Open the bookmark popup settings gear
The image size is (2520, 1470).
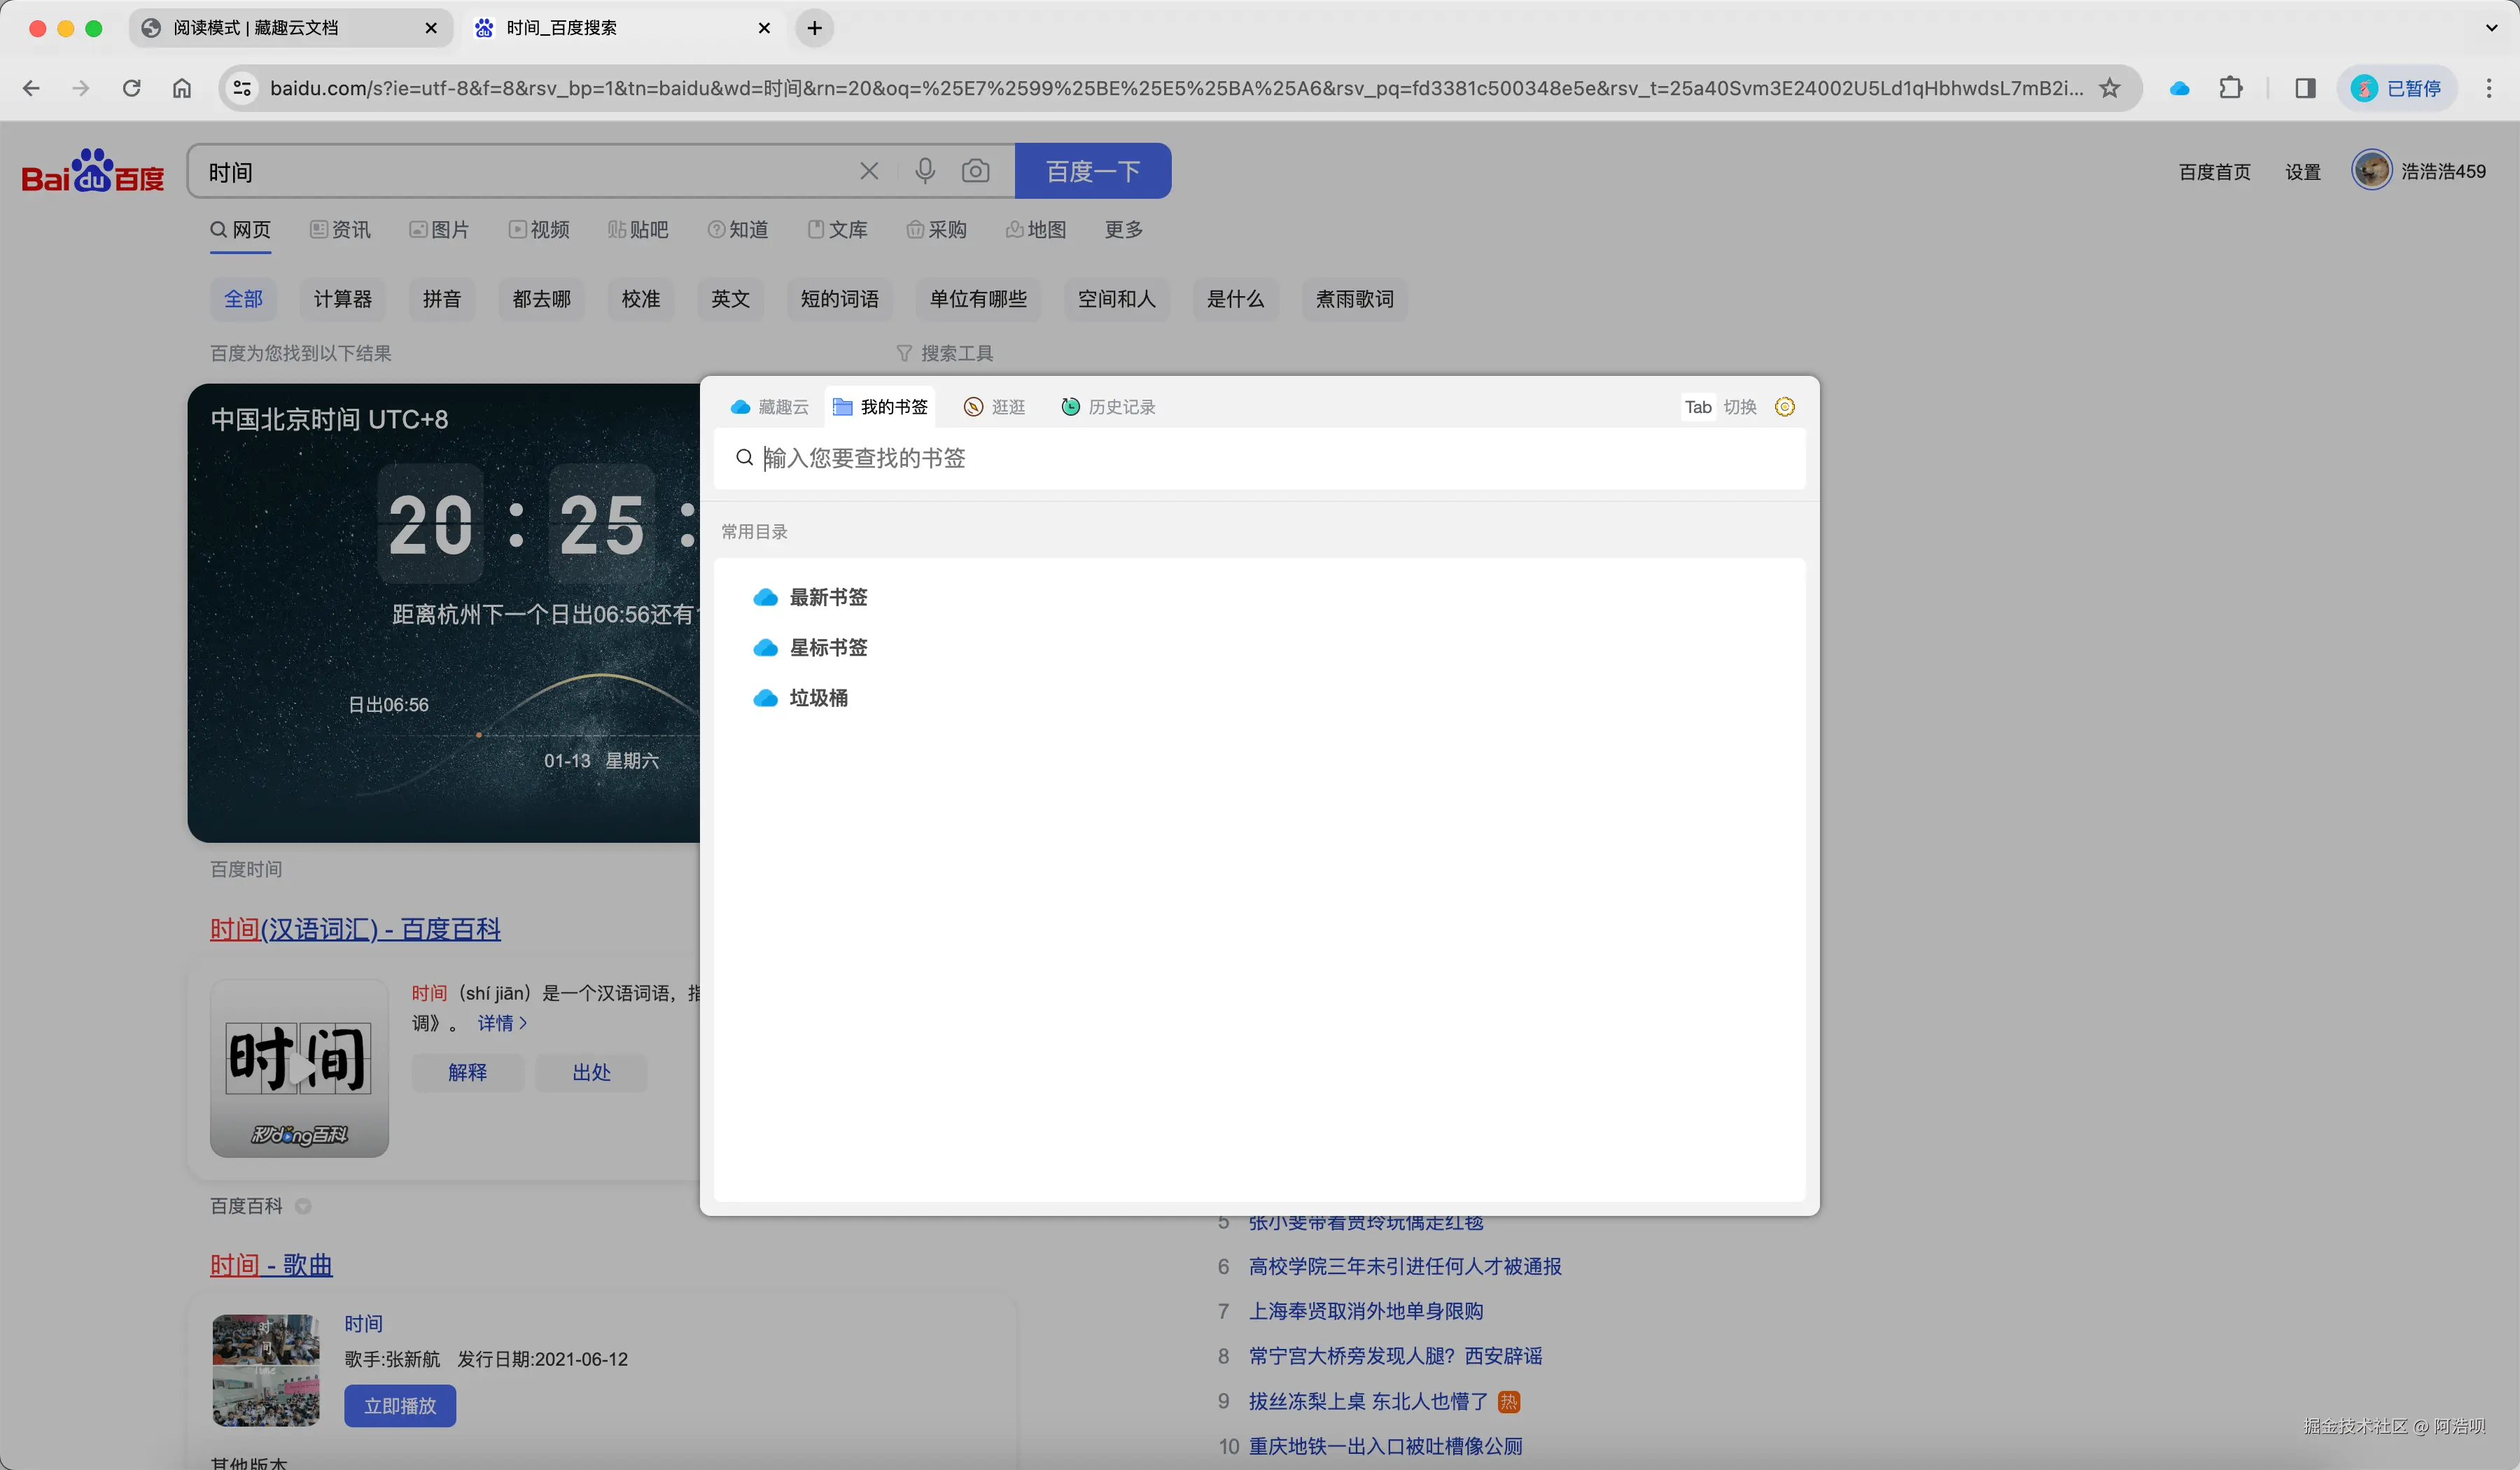click(x=1786, y=407)
